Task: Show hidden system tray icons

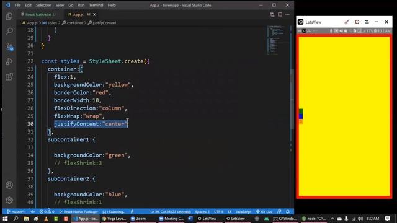Action: [332, 219]
